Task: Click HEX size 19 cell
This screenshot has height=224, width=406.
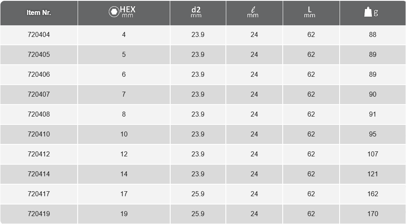Action: (x=124, y=214)
